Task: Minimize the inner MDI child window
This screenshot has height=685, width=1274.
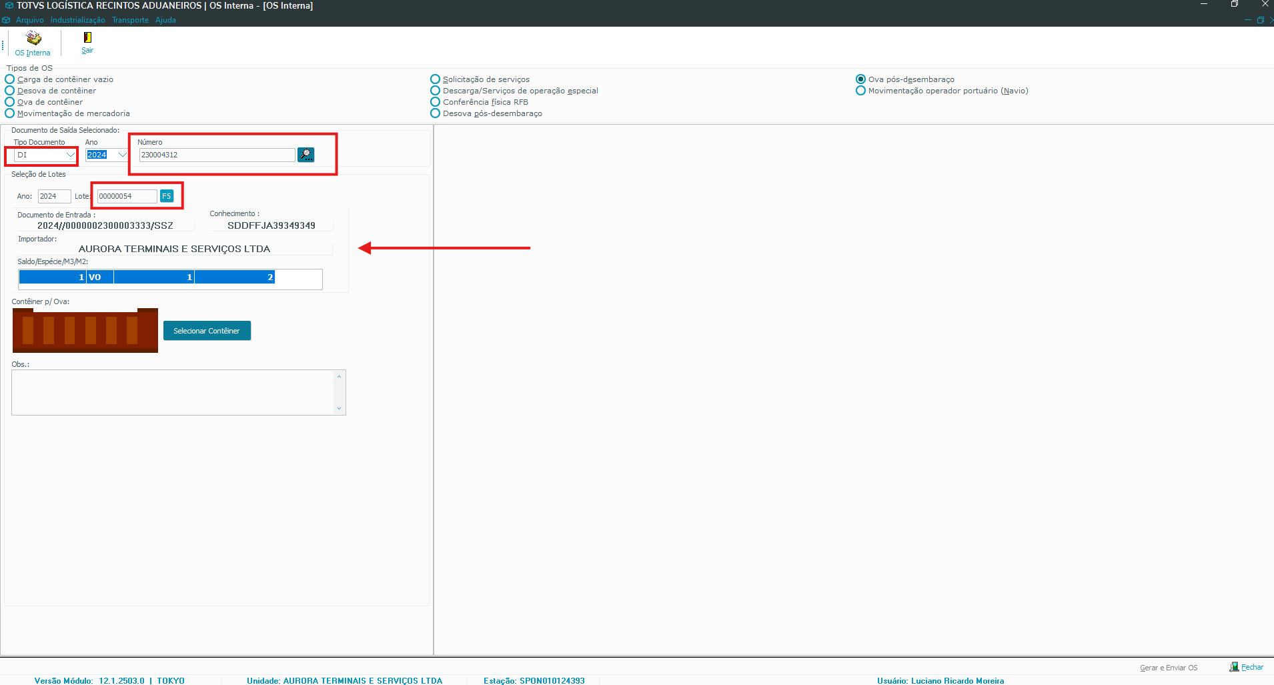Action: point(1247,20)
